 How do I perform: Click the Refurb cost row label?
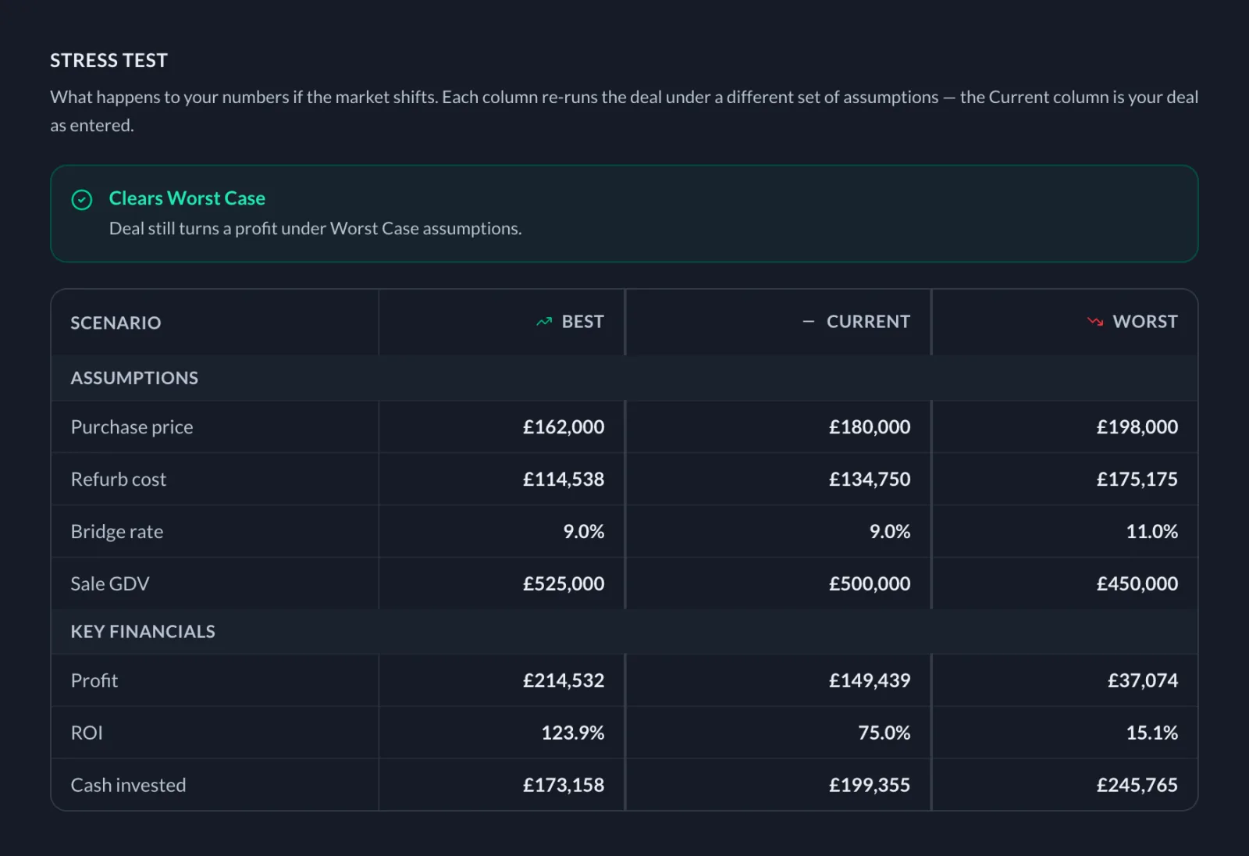[x=119, y=480]
